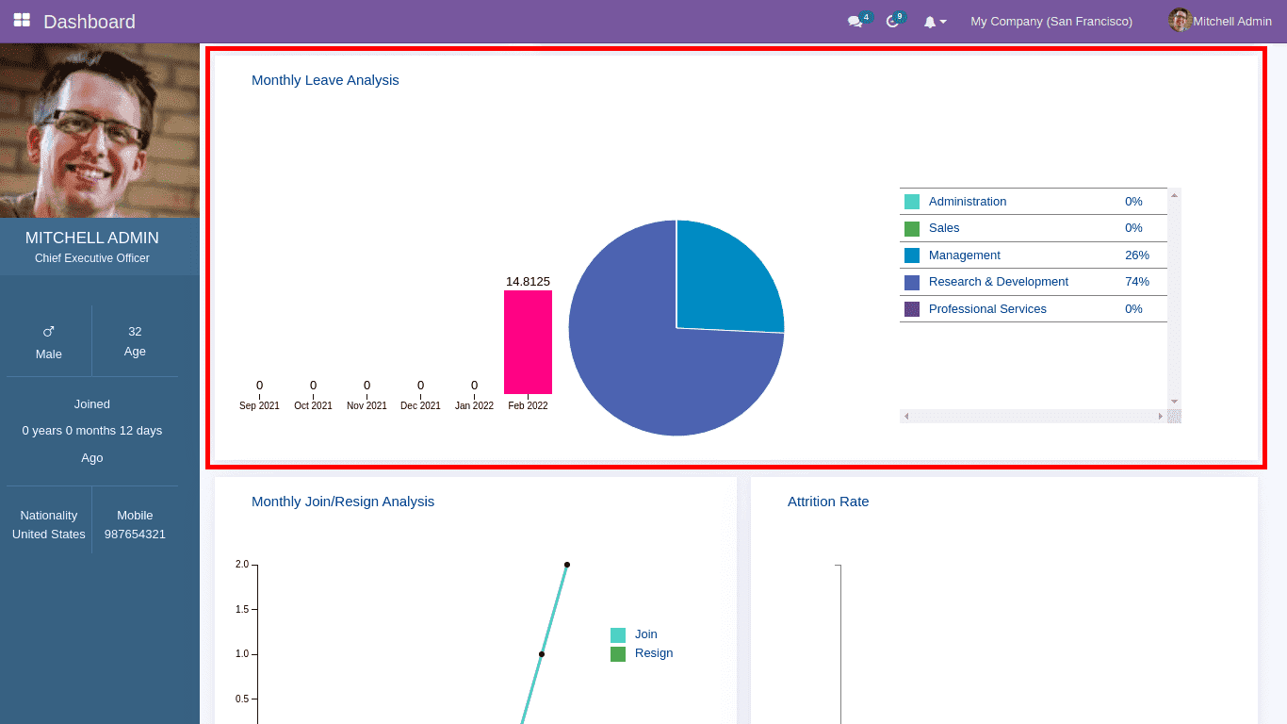Open the activities clock icon
The height and width of the screenshot is (724, 1287).
coord(892,22)
